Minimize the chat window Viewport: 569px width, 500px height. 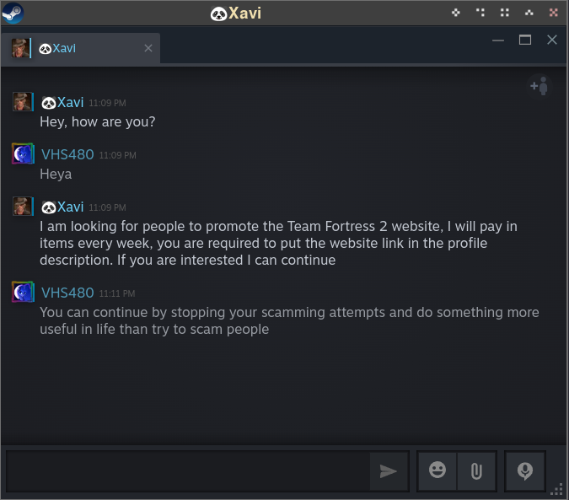coord(498,40)
